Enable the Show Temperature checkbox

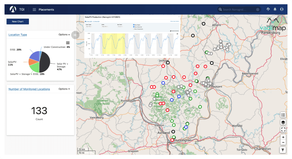(134, 29)
